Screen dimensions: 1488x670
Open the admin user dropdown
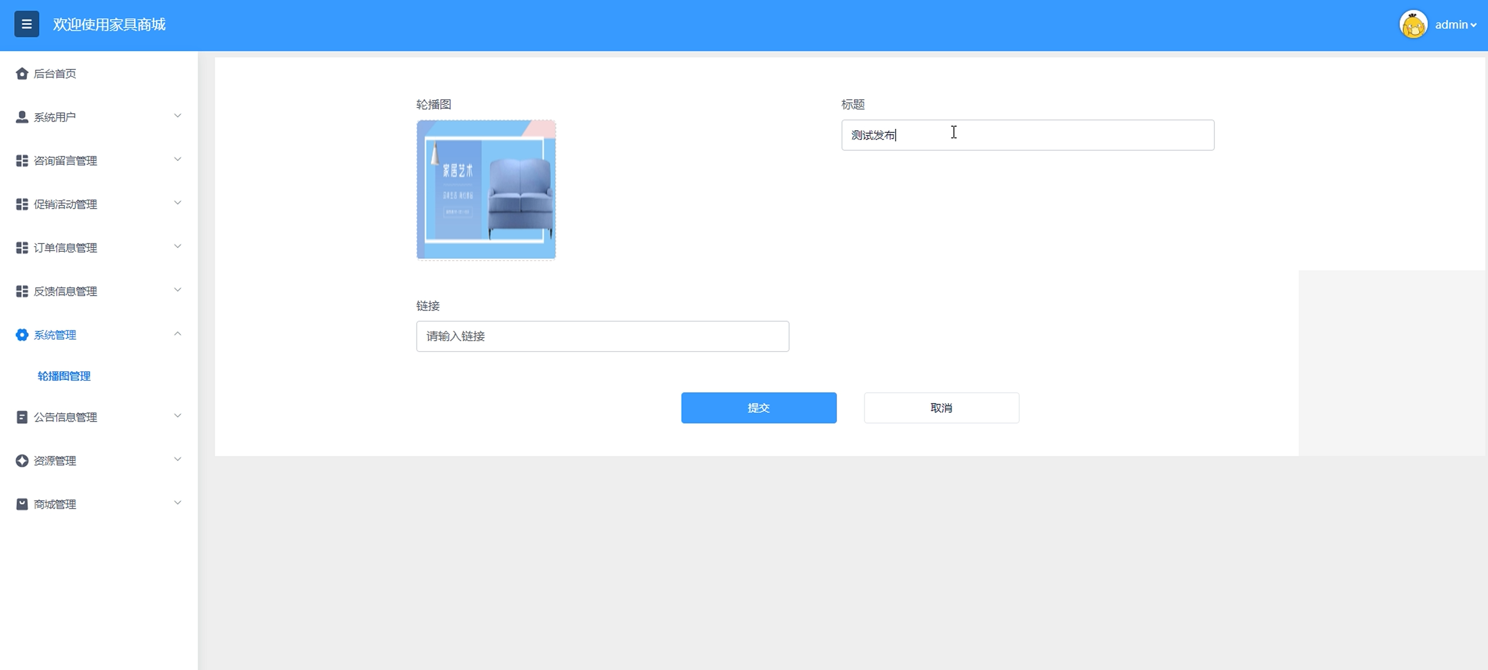click(x=1455, y=25)
